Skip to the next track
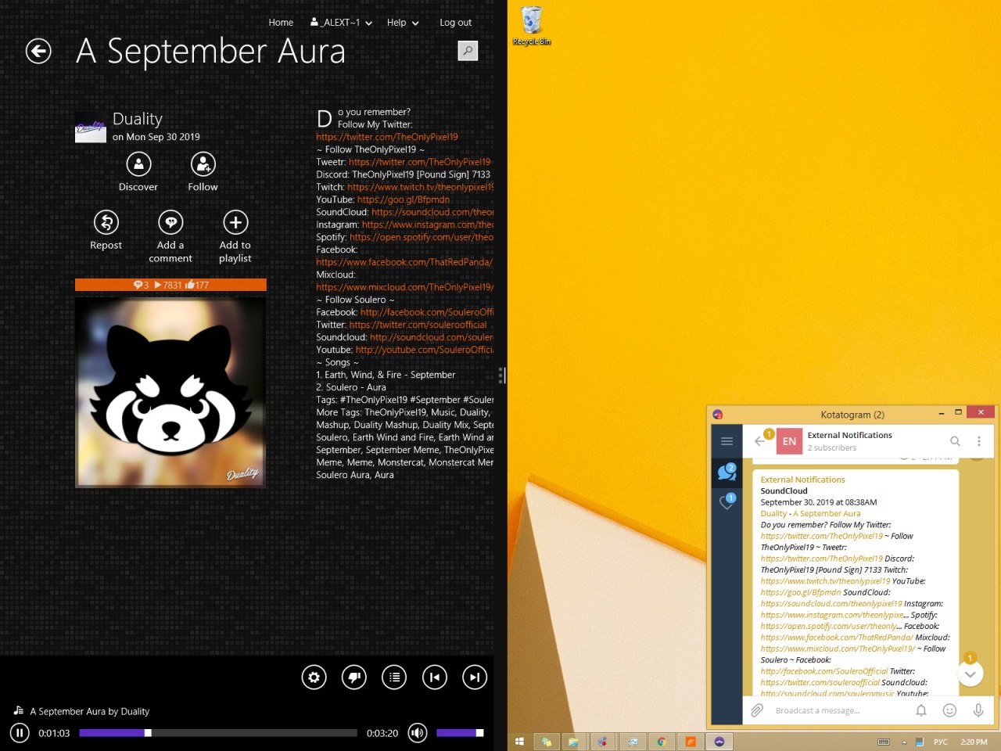Screen dimensions: 1001x751 (x=474, y=677)
